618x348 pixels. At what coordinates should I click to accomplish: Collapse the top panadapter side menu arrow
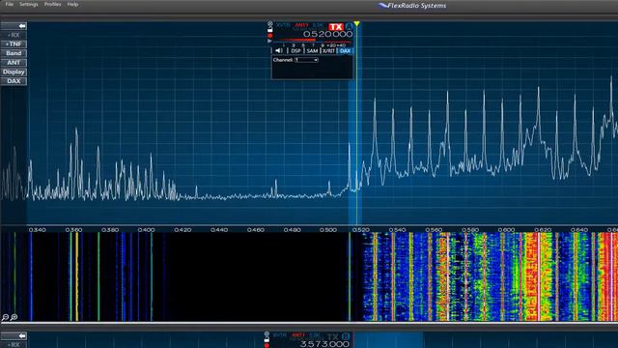coord(14,26)
